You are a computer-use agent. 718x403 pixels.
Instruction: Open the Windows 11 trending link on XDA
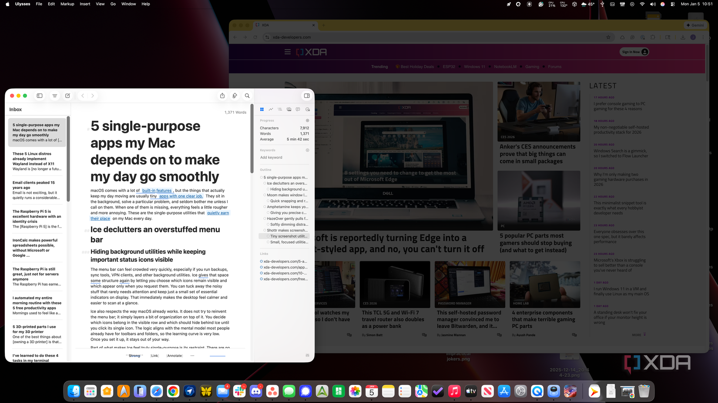tap(474, 67)
